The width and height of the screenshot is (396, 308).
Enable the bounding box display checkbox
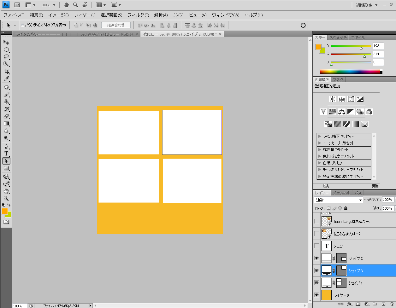23,25
